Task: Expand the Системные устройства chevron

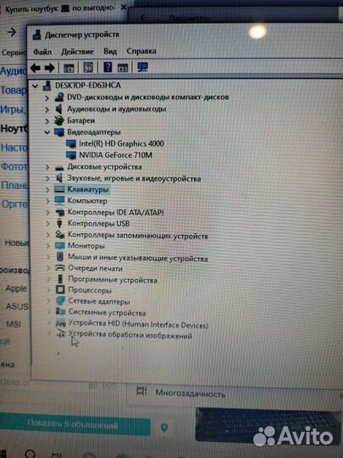Action: click(49, 312)
